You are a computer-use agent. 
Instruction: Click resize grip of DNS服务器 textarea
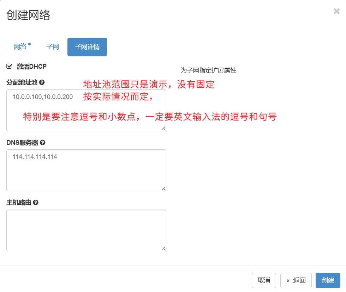click(x=163, y=189)
